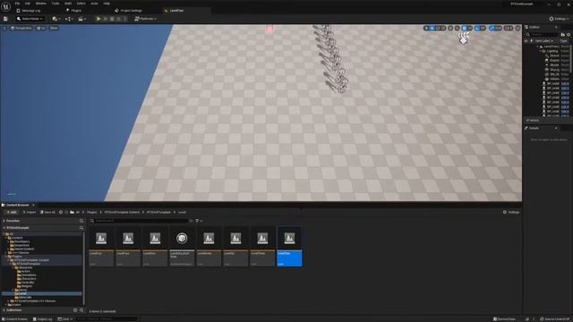This screenshot has height=322, width=573.
Task: Open the viewport hamburger options menu
Action: [x=4, y=28]
